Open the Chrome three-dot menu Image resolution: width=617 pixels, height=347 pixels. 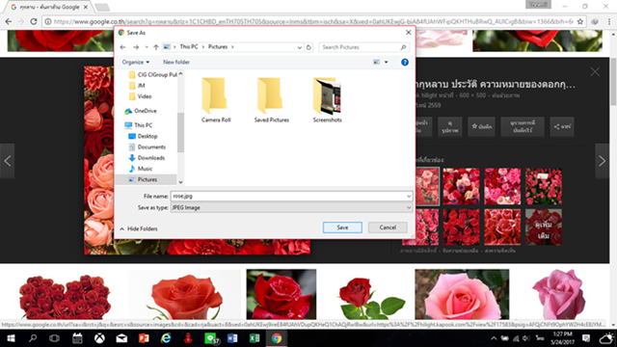[x=609, y=21]
